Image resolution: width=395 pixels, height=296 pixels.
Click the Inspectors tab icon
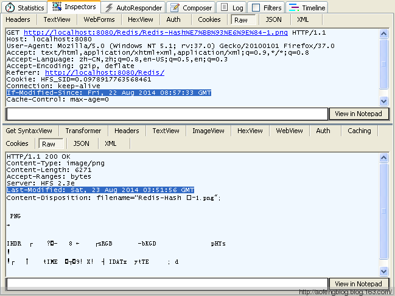coord(57,7)
